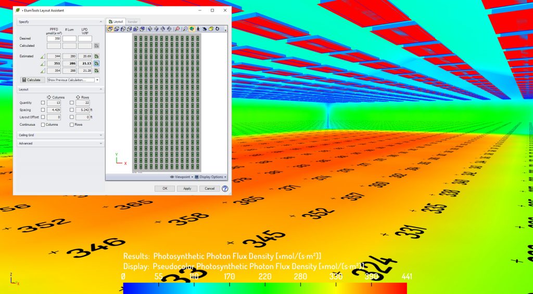533x294 pixels.
Task: Expand the Ceiling Grid section
Action: [x=101, y=135]
